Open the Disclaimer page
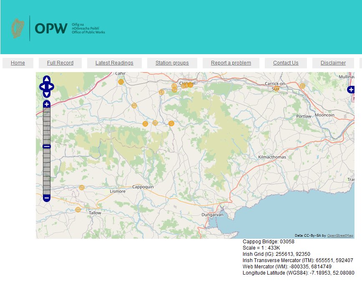The width and height of the screenshot is (362, 285). 333,62
